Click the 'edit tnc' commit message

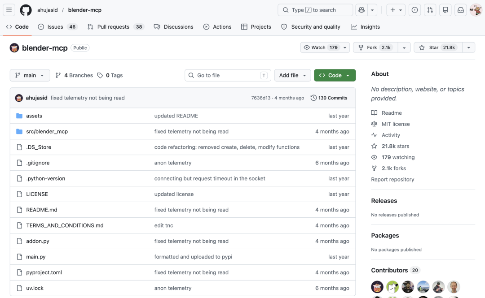163,225
